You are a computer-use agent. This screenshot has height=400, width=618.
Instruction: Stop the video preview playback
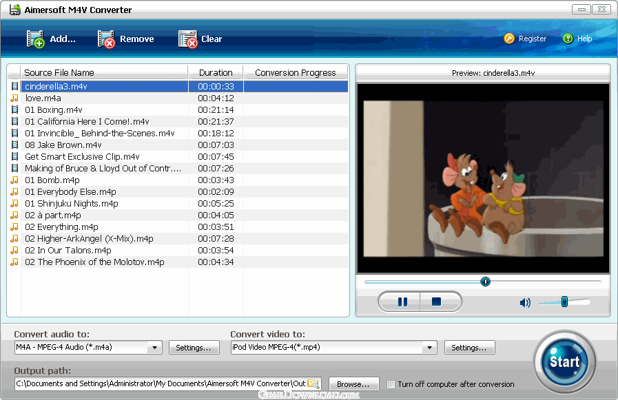pyautogui.click(x=436, y=302)
